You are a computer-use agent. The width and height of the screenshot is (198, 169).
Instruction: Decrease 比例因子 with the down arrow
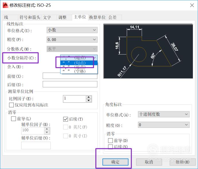(x=89, y=100)
